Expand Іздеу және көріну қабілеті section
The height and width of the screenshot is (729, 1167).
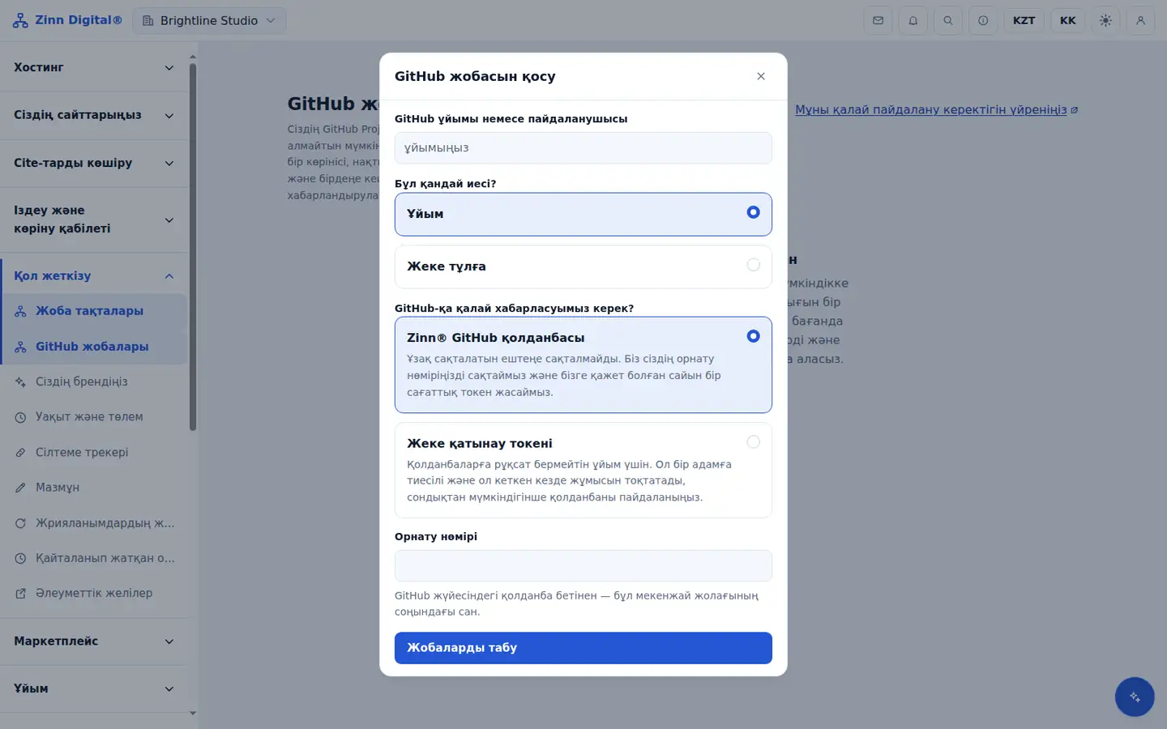point(94,220)
